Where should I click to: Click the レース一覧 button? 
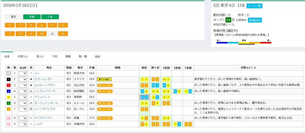click(x=254, y=6)
